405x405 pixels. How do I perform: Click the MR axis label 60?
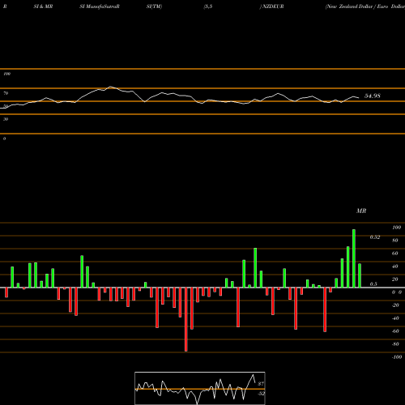pyautogui.click(x=395, y=254)
